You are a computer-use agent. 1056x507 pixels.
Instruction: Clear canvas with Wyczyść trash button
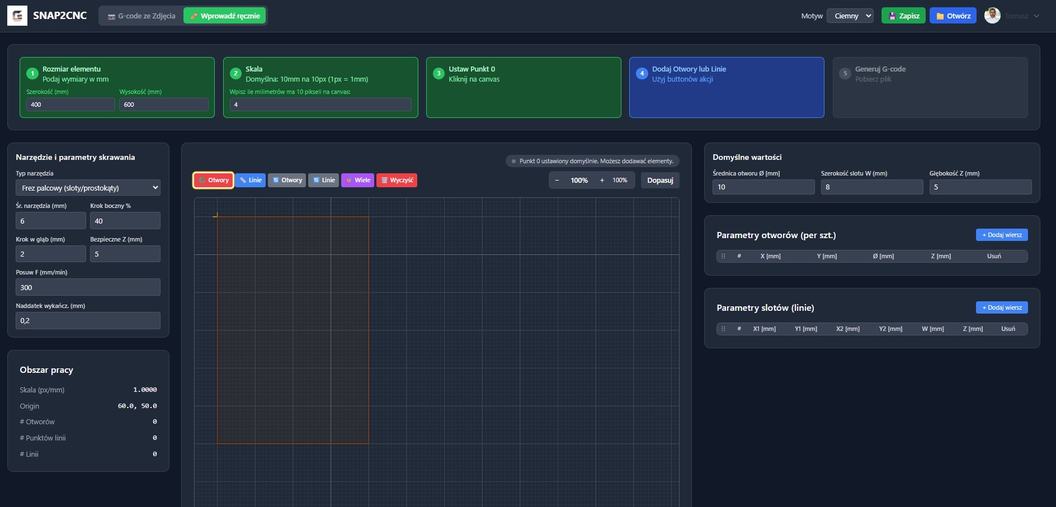(x=397, y=180)
